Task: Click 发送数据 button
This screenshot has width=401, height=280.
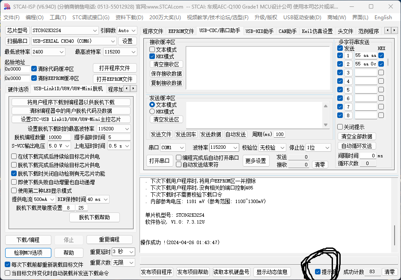Action: click(x=211, y=134)
